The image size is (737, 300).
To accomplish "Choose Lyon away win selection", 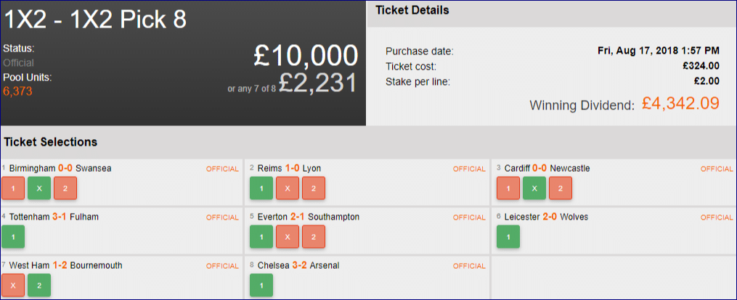I will coord(314,188).
